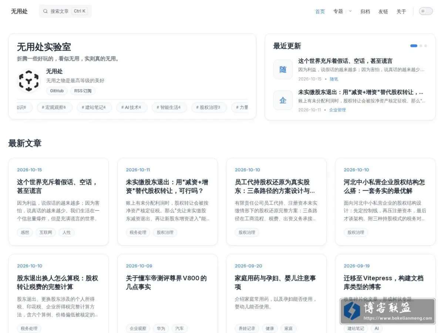Click the third carousel indicator dot

(425, 46)
